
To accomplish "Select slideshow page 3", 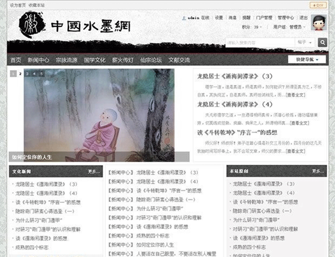I will pyautogui.click(x=27, y=74).
